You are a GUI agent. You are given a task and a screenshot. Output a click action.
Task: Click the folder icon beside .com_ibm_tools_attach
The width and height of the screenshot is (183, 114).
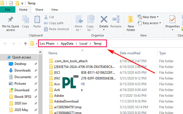coord(51,61)
